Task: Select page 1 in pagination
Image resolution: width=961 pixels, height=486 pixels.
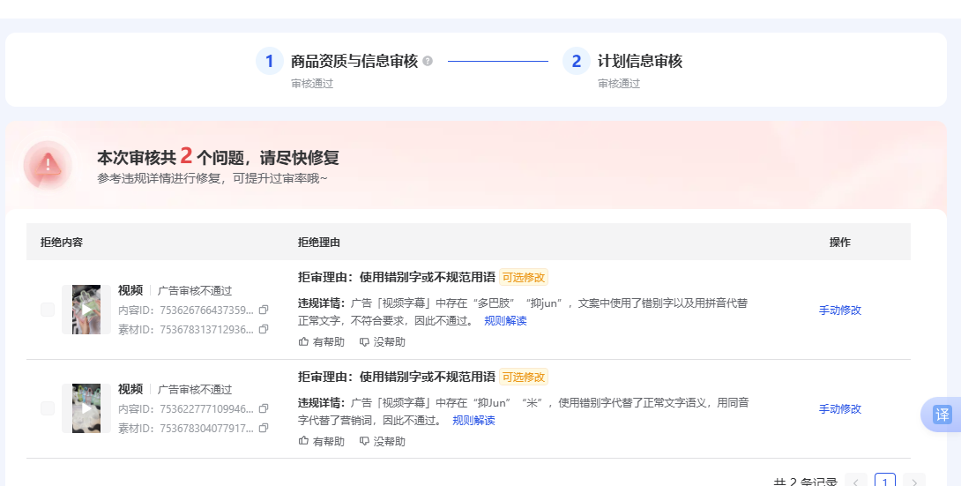Action: click(885, 481)
